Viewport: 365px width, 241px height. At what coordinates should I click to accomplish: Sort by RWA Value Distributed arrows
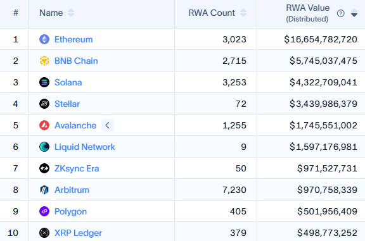(354, 13)
